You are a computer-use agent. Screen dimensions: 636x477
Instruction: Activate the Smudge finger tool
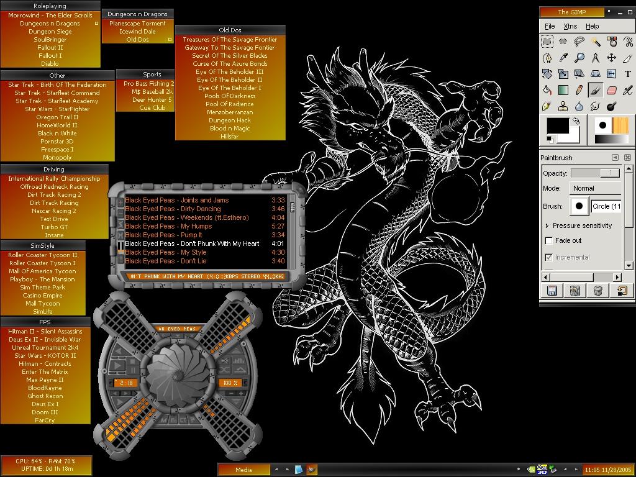[596, 106]
